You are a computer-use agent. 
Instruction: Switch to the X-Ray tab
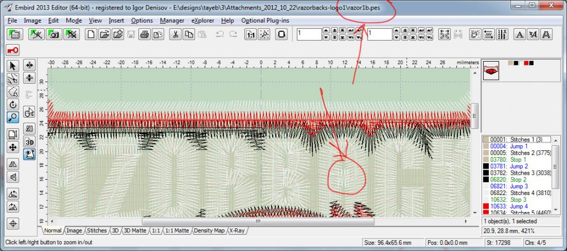pos(237,231)
